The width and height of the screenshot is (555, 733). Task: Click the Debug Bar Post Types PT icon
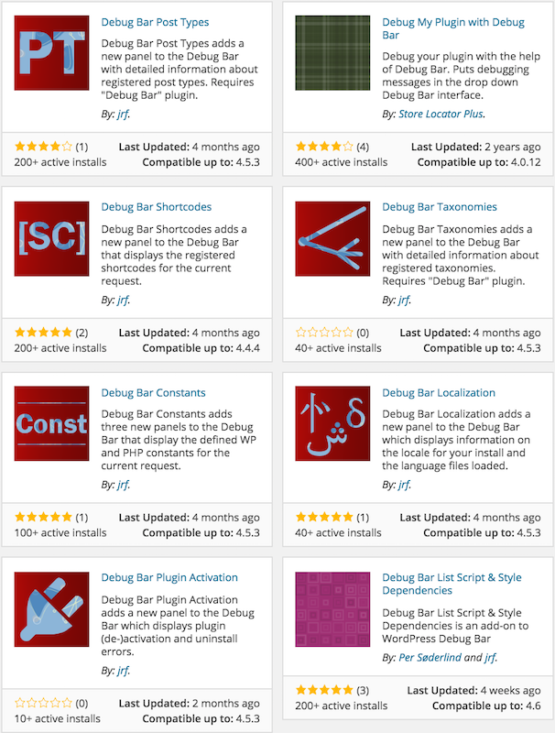click(51, 53)
